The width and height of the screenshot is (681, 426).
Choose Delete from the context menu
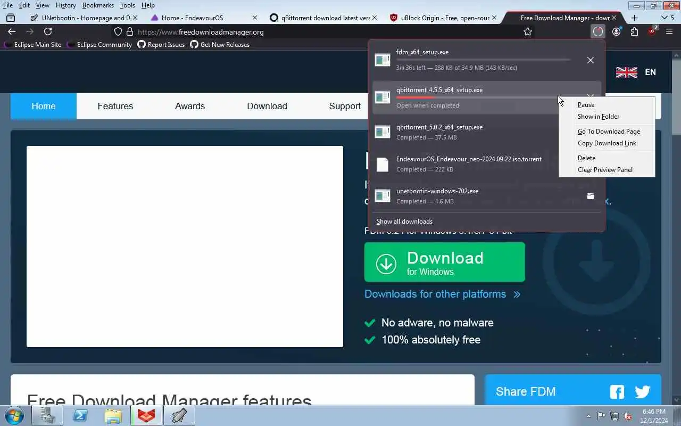(607, 158)
